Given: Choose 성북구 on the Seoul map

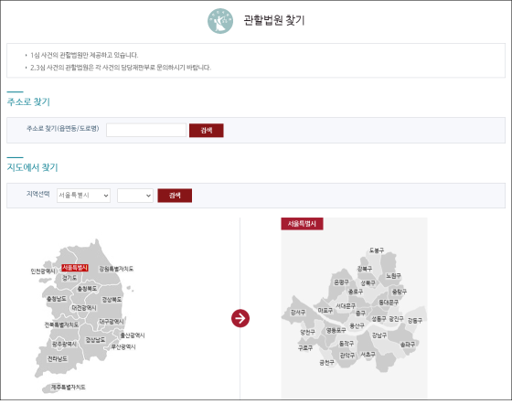Looking at the screenshot, I should coord(368,283).
